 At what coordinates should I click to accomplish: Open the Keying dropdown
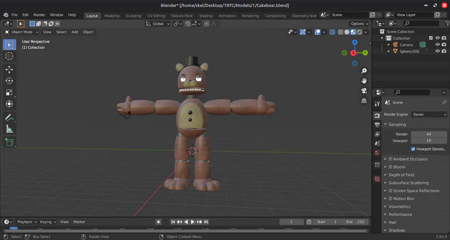pyautogui.click(x=48, y=222)
